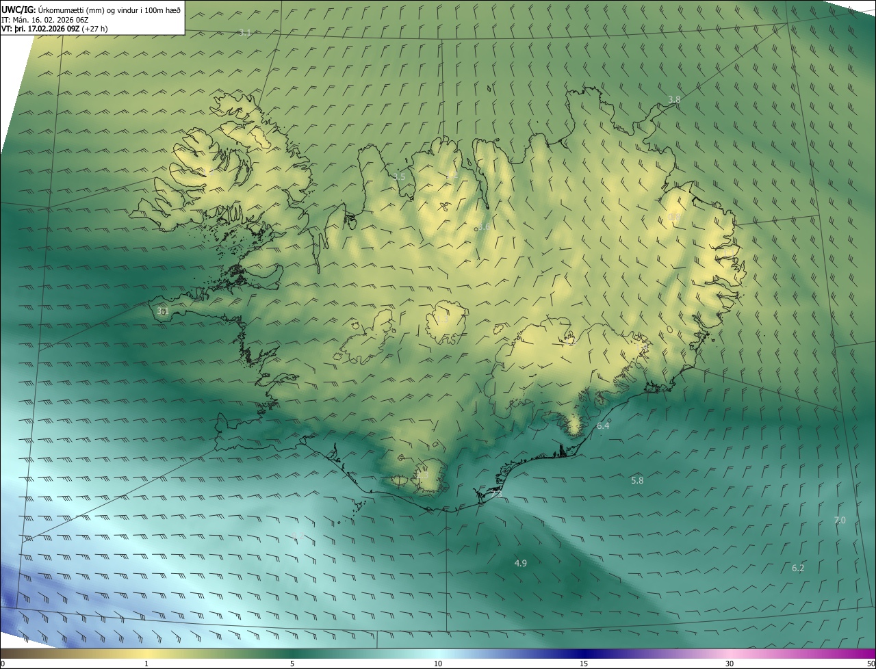This screenshot has height=669, width=876.
Task: Click the '0' label on the color scale
Action: click(3, 664)
